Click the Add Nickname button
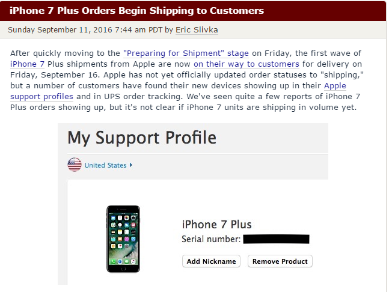 [x=212, y=261]
